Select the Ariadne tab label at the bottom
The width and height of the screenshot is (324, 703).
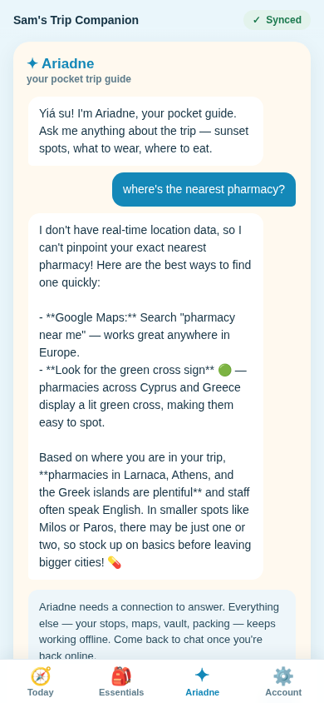coord(202,692)
